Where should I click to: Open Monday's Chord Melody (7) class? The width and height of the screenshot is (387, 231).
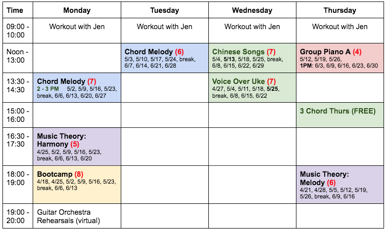tap(77, 88)
